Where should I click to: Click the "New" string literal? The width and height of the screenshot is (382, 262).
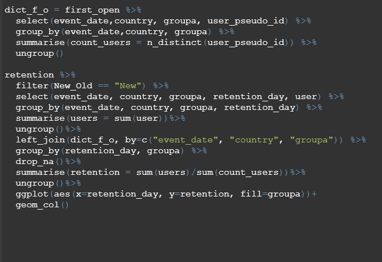[x=128, y=86]
